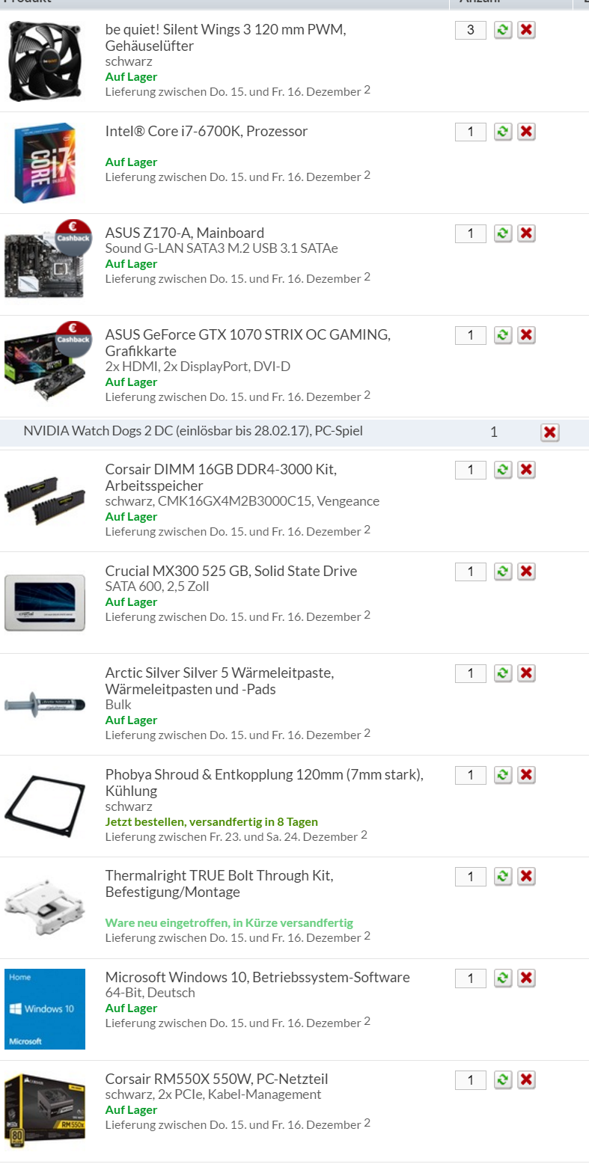
Task: Update quantity for Phobya Shroud item
Action: pos(503,775)
